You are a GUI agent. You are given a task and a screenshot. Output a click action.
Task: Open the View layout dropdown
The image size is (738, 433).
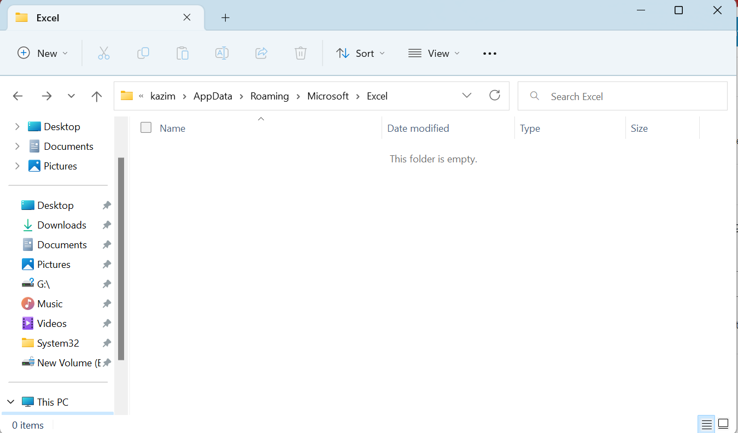click(x=434, y=53)
